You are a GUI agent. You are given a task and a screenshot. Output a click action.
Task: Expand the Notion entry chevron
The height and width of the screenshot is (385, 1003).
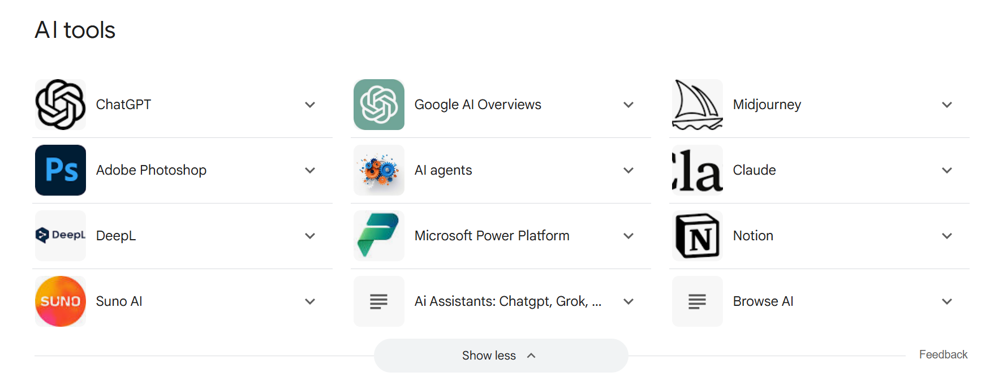pos(947,236)
